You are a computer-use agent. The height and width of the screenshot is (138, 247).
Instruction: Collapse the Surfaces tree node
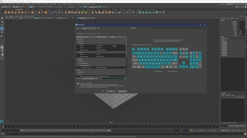78,52
